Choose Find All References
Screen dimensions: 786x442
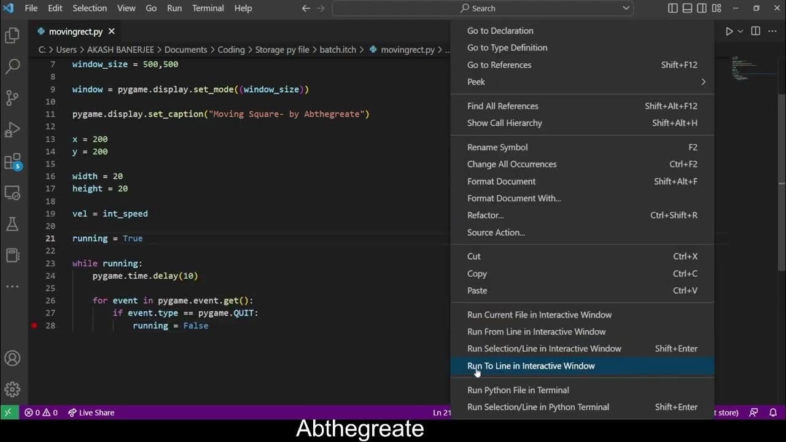coord(582,106)
